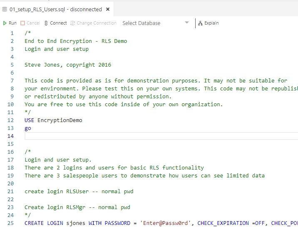Click the Change Connection icon
This screenshot has height=227, width=298.
(x=73, y=23)
